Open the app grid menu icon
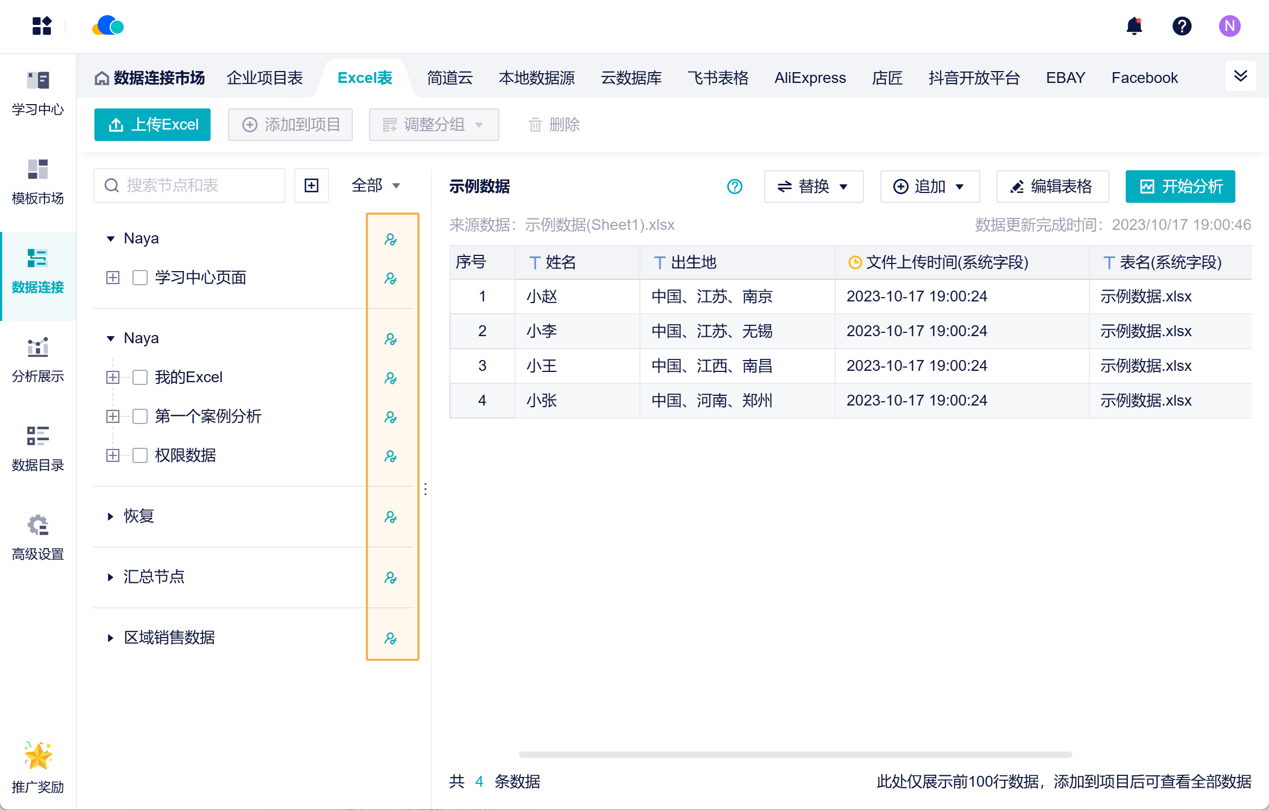 coord(42,26)
